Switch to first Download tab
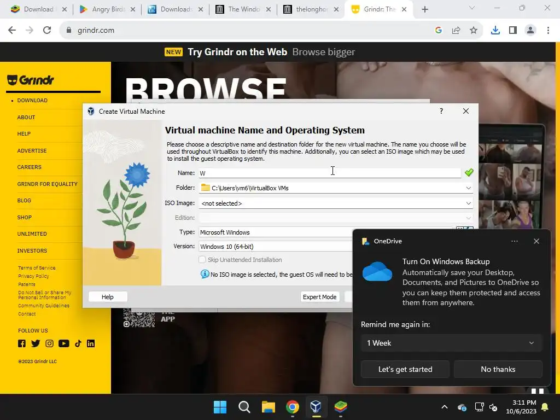The image size is (560, 420). [38, 9]
